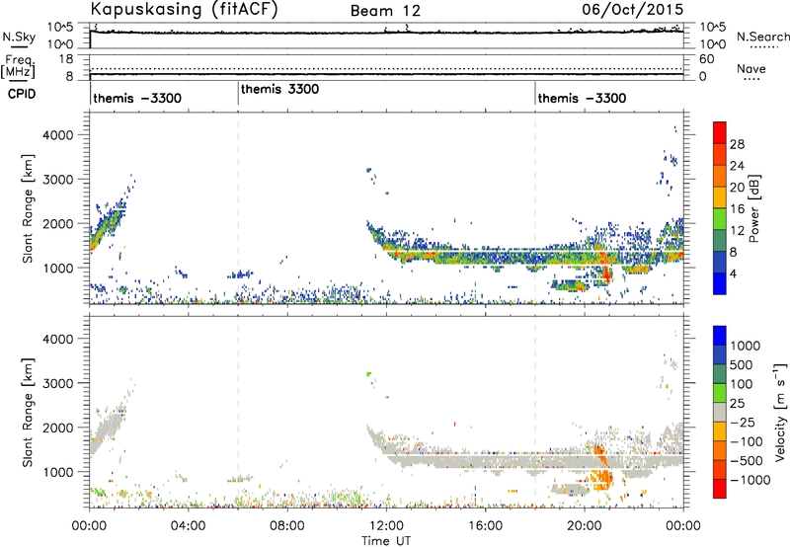Select the power panel "Slant Range [km]" axis title
Screen dimensions: 790x547
point(28,208)
